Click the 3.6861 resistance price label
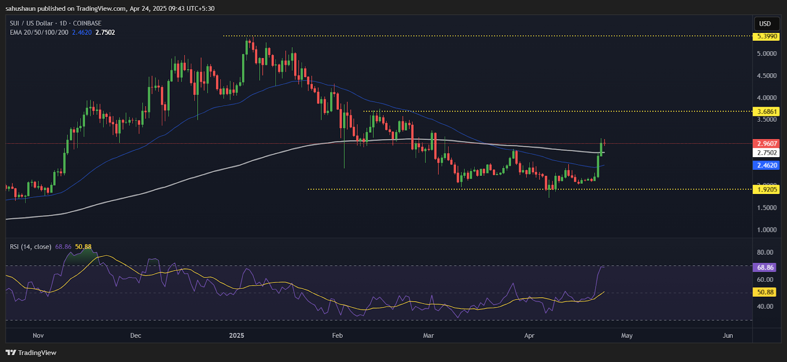Image resolution: width=787 pixels, height=362 pixels. coord(767,111)
